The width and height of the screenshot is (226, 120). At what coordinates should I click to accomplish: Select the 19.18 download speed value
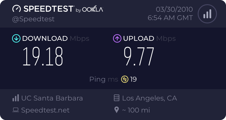coord(43,56)
